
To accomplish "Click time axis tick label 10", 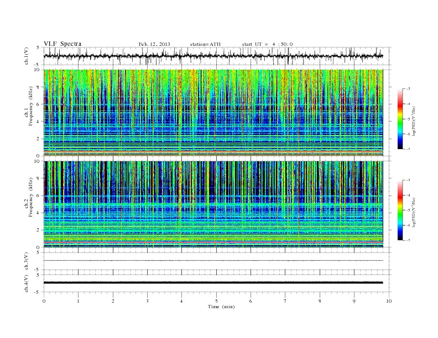I will (389, 301).
